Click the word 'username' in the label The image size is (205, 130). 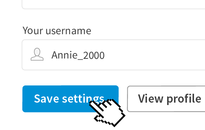[68, 31]
